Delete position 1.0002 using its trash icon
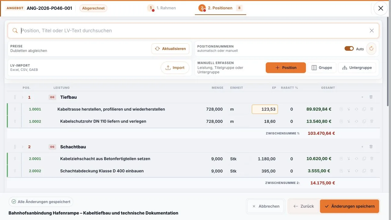The image size is (391, 220). (372, 121)
